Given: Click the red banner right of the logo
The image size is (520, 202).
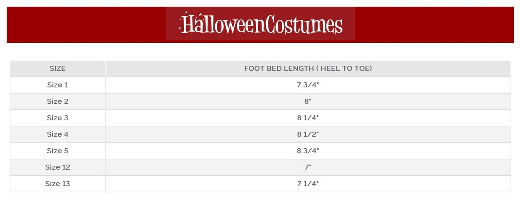Looking at the screenshot, I should 433,24.
